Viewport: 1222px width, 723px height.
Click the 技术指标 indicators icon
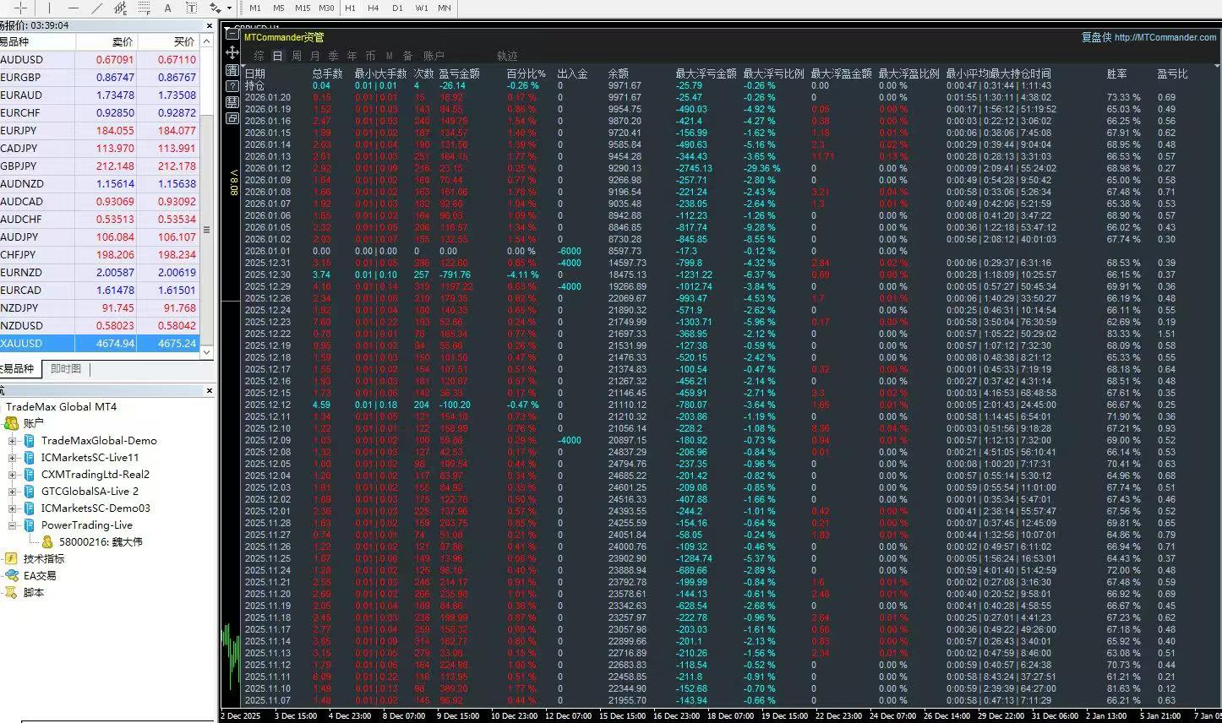click(x=11, y=558)
